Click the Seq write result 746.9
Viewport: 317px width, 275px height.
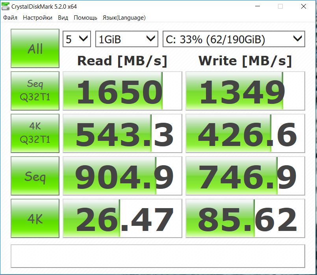pos(245,176)
